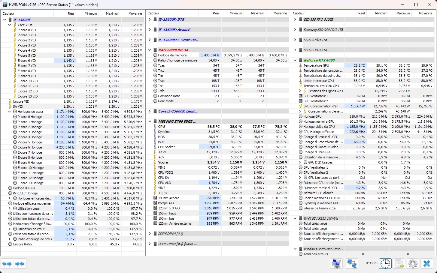Image resolution: width=437 pixels, height=273 pixels.
Task: Click the Maximum column header in left panel
Action: 113,13
